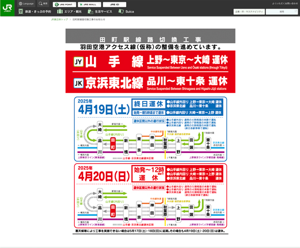Open the Suica menu
300x248 pixels.
coord(126,12)
